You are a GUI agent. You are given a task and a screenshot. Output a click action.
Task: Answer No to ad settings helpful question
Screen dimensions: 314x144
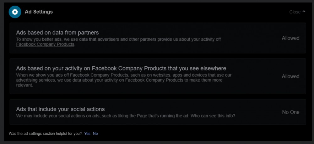tap(95, 134)
